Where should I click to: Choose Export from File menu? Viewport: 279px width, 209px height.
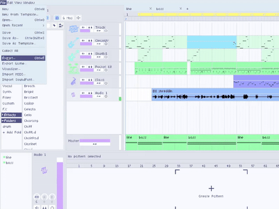click(23, 58)
